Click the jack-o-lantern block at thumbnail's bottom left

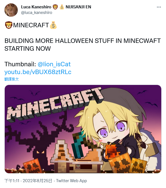[32, 166]
